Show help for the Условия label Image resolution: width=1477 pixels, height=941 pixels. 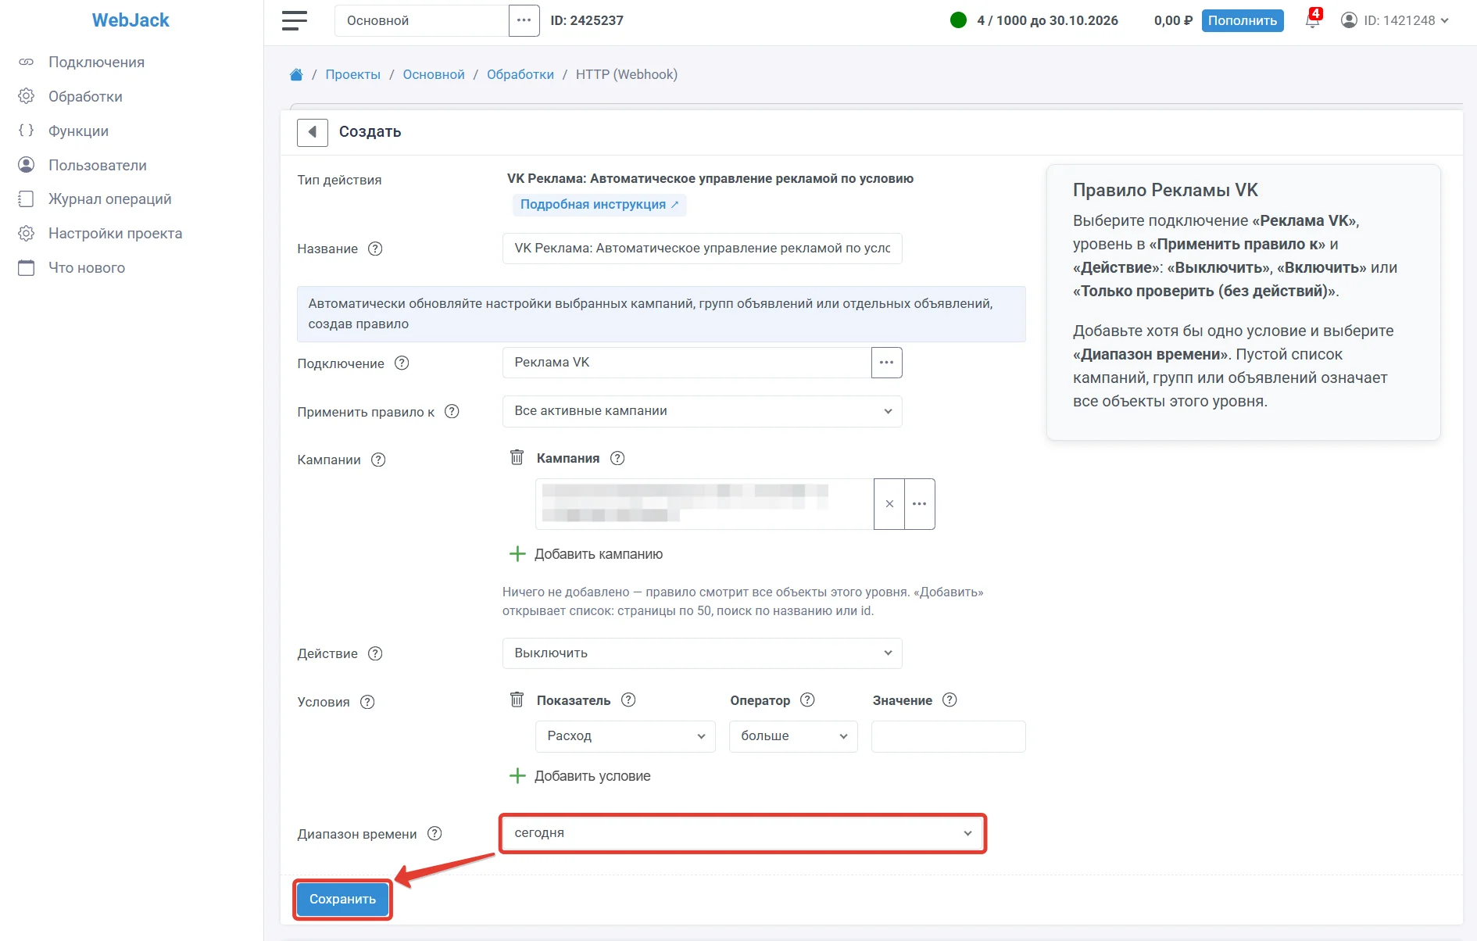tap(367, 702)
